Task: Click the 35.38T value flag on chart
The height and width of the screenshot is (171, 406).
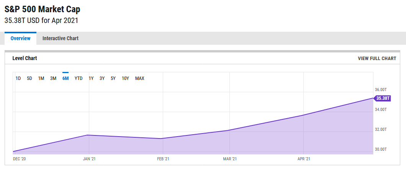Action: (382, 98)
